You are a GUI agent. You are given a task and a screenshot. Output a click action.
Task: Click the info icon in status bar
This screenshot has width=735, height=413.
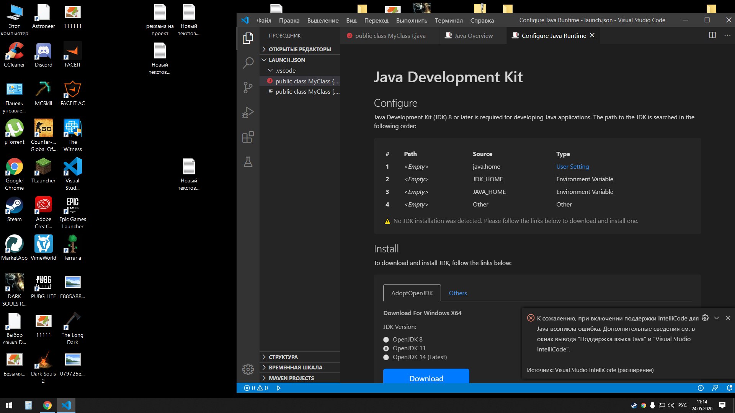tap(701, 388)
